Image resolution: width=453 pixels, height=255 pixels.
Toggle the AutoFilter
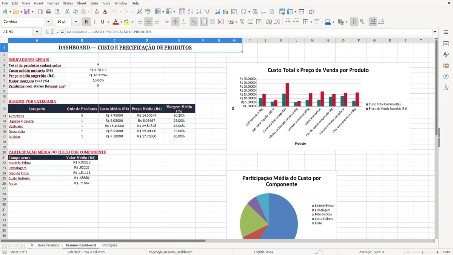[207, 12]
